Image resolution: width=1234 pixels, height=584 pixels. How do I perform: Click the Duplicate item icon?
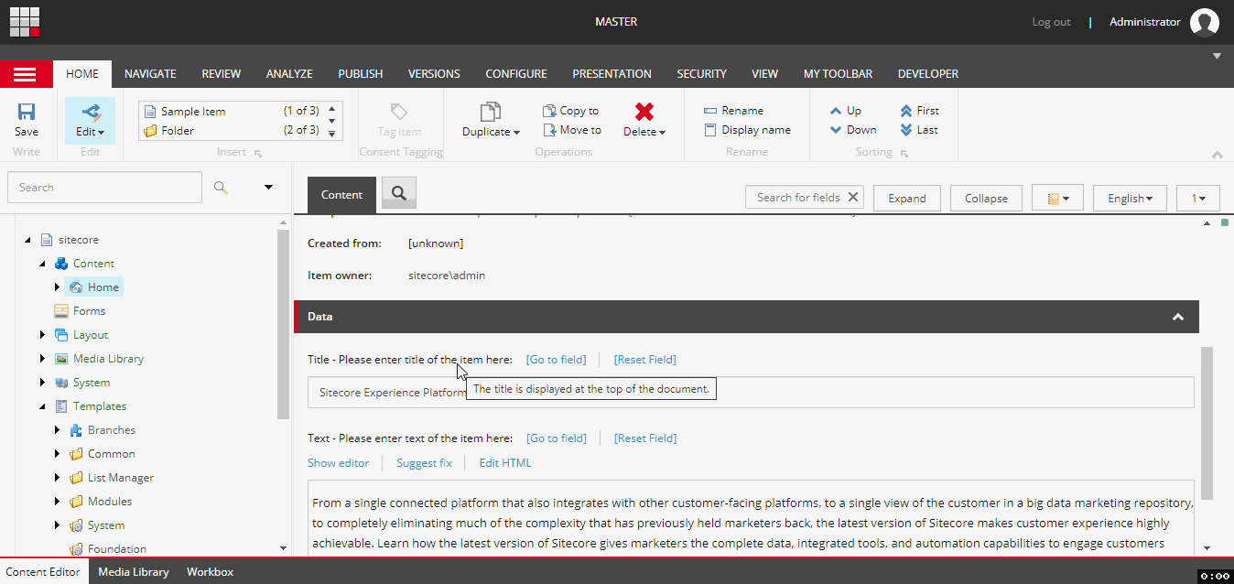pyautogui.click(x=491, y=112)
